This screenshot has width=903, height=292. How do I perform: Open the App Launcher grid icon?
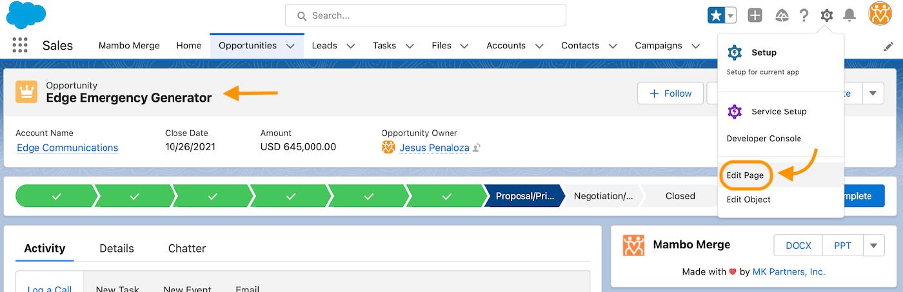click(x=20, y=45)
